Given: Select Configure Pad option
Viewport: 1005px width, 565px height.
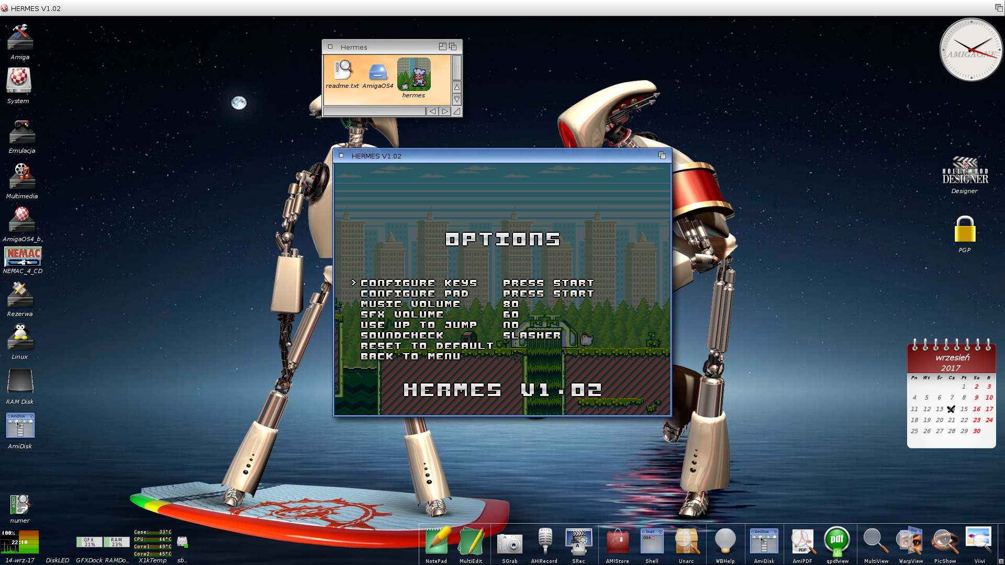Looking at the screenshot, I should point(415,293).
